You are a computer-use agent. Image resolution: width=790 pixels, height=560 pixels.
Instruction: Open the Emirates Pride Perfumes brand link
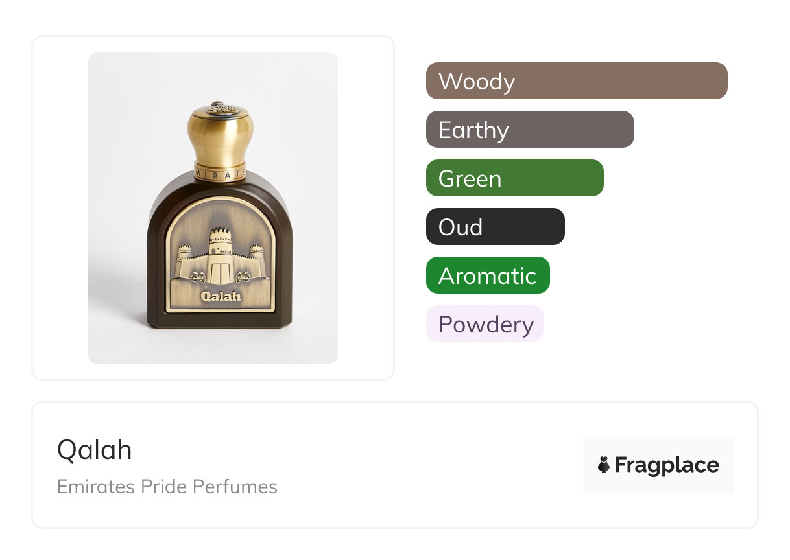click(167, 487)
